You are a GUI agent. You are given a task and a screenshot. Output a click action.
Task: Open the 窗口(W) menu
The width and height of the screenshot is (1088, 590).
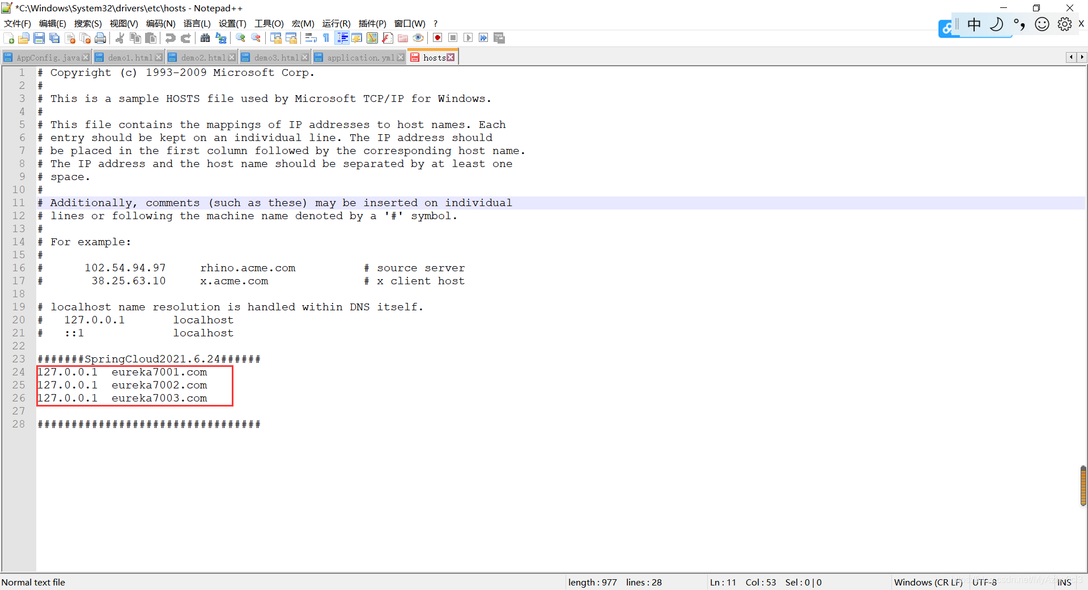[x=410, y=23]
